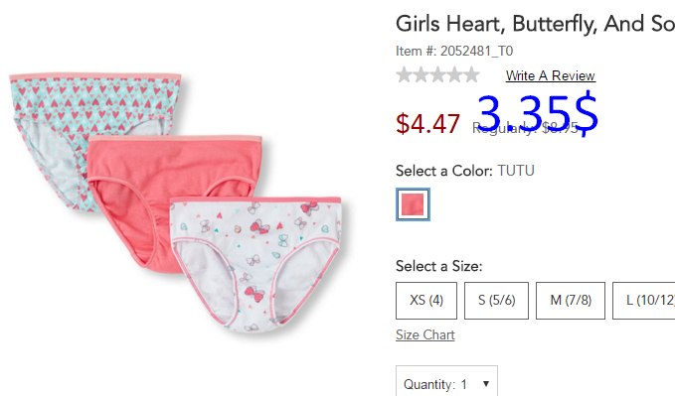Select size XS (4)
The height and width of the screenshot is (396, 675).
426,301
